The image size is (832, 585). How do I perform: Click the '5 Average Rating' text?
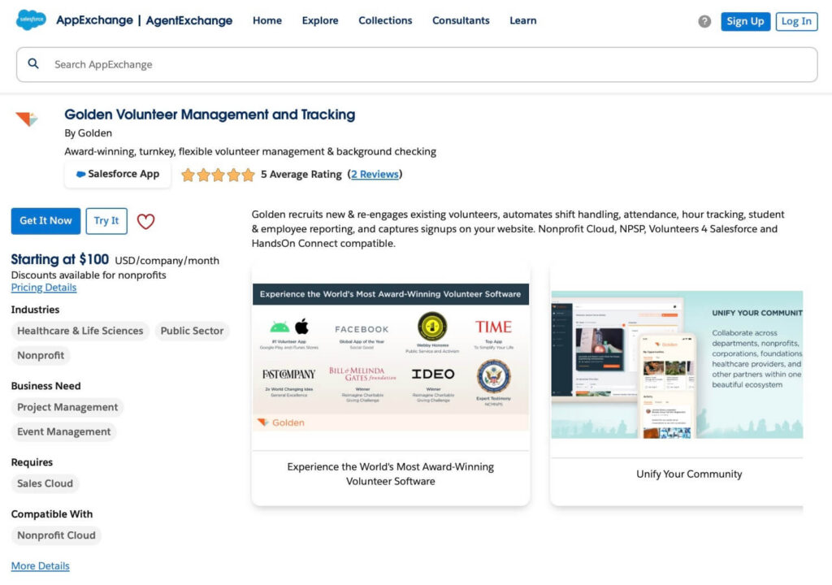(x=301, y=174)
